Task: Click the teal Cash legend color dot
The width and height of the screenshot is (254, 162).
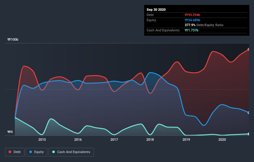Action: pyautogui.click(x=54, y=152)
